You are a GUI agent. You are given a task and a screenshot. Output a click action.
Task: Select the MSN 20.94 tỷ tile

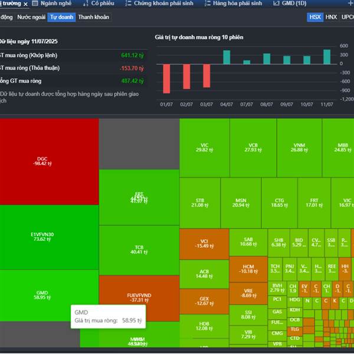pos(241,203)
